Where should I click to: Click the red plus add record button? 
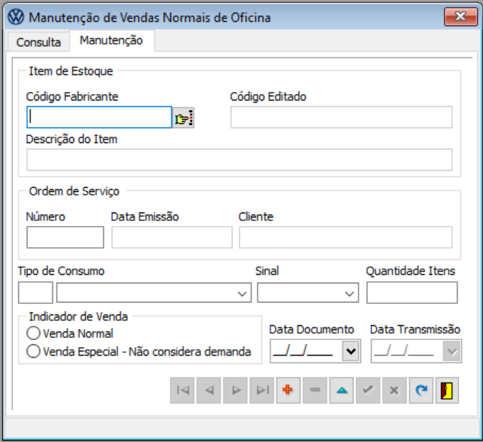coord(288,390)
